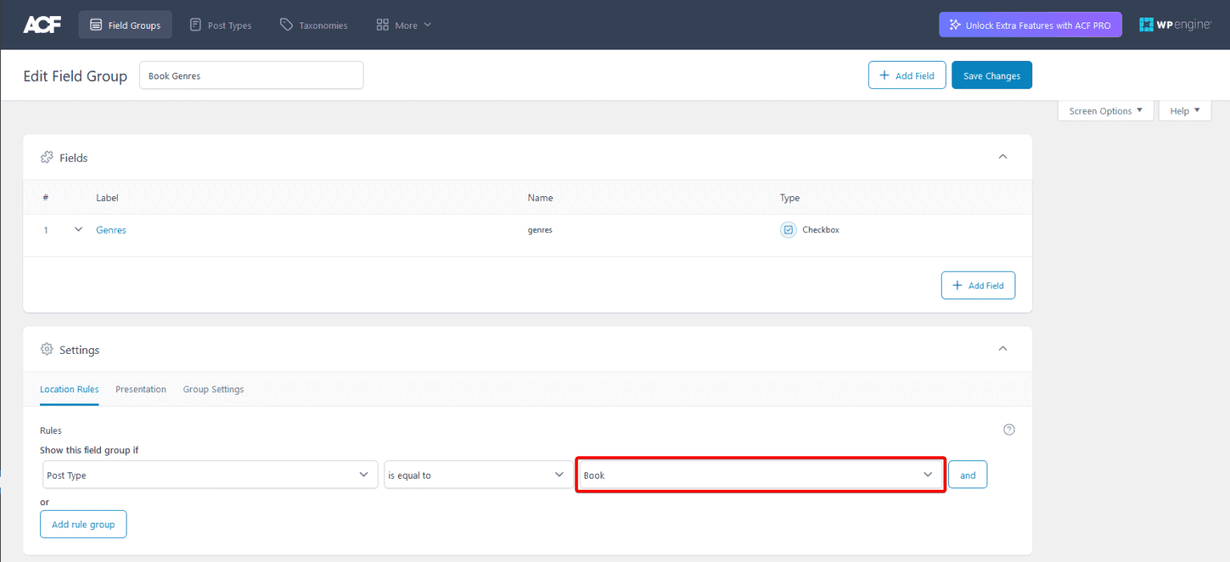This screenshot has width=1230, height=562.
Task: Click the Save Changes button
Action: click(x=991, y=74)
